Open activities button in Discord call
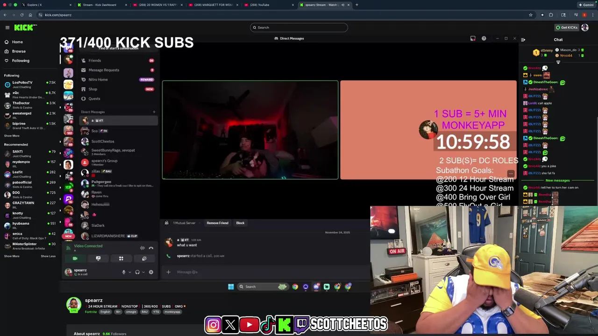The height and width of the screenshot is (336, 598). click(x=121, y=259)
